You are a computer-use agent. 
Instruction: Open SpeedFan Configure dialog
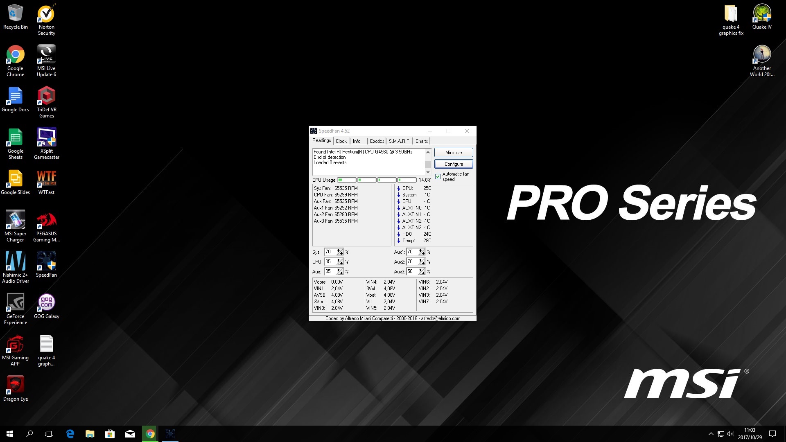click(x=454, y=164)
